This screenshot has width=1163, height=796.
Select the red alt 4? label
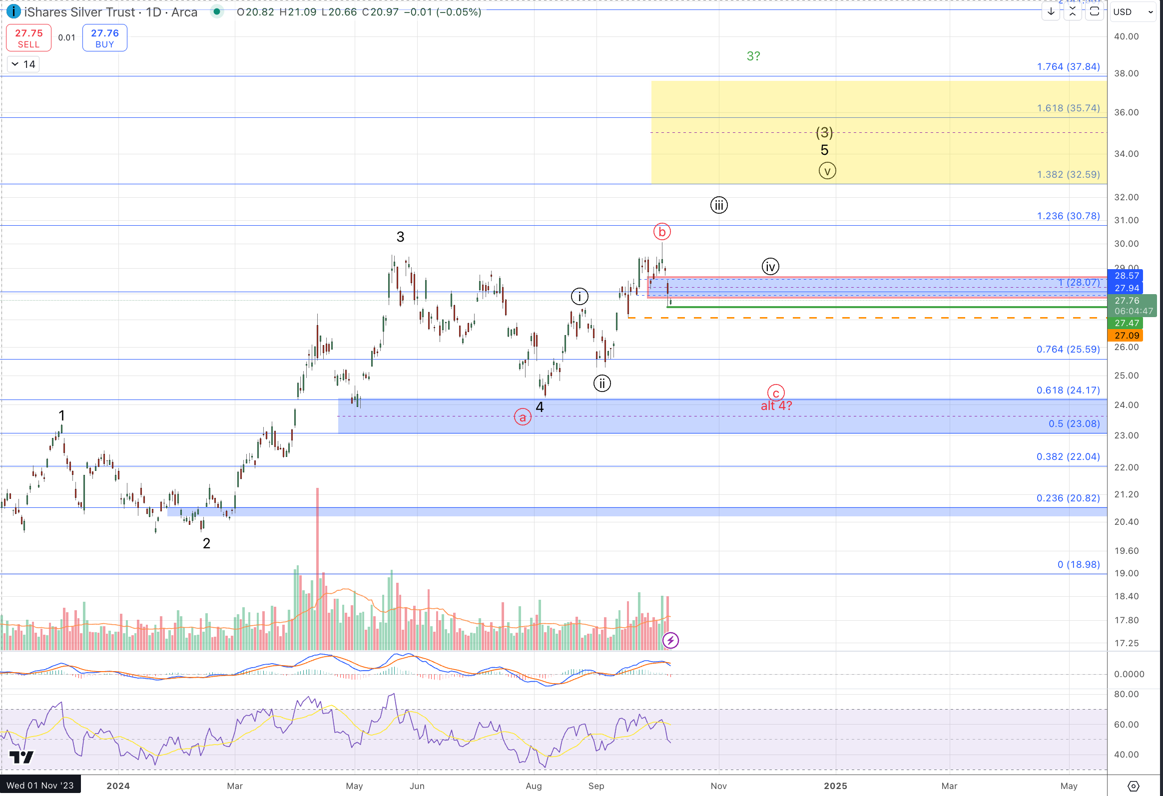coord(776,406)
